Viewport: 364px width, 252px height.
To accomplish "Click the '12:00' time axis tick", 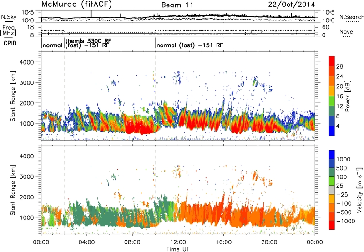I will (x=178, y=242).
